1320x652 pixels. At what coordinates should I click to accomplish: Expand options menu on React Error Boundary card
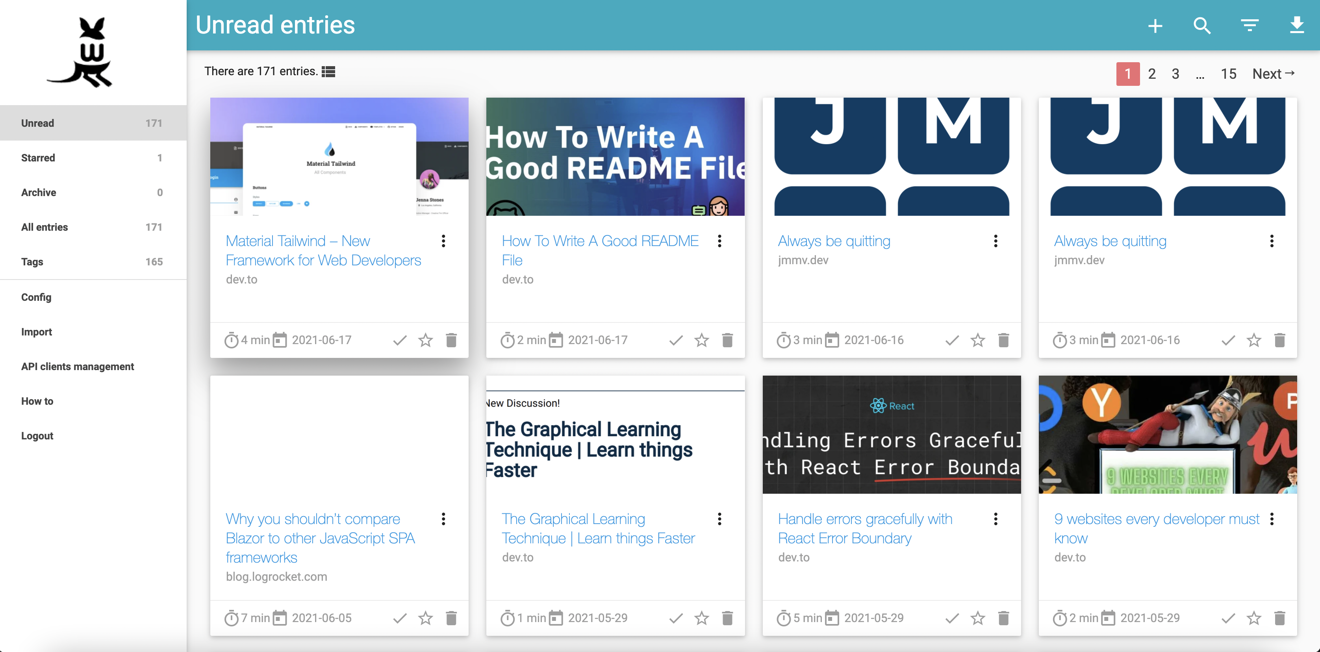click(x=995, y=519)
